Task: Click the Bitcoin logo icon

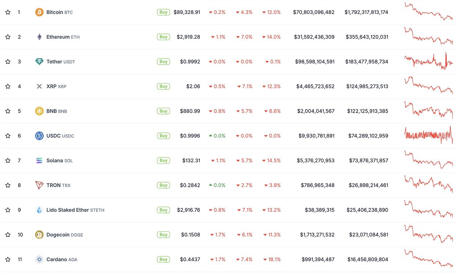Action: pyautogui.click(x=39, y=12)
